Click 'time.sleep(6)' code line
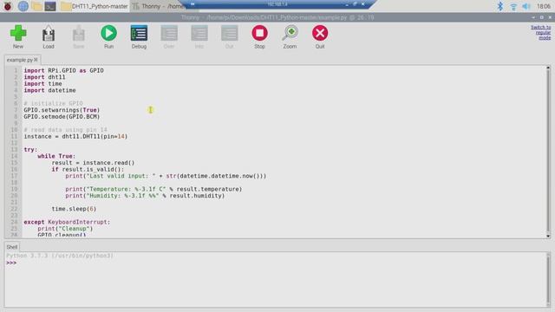Viewport: 555px width, 312px height. (74, 209)
